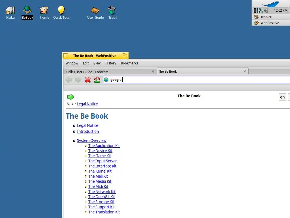Go to the home page button
This screenshot has width=290, height=218.
pyautogui.click(x=97, y=80)
